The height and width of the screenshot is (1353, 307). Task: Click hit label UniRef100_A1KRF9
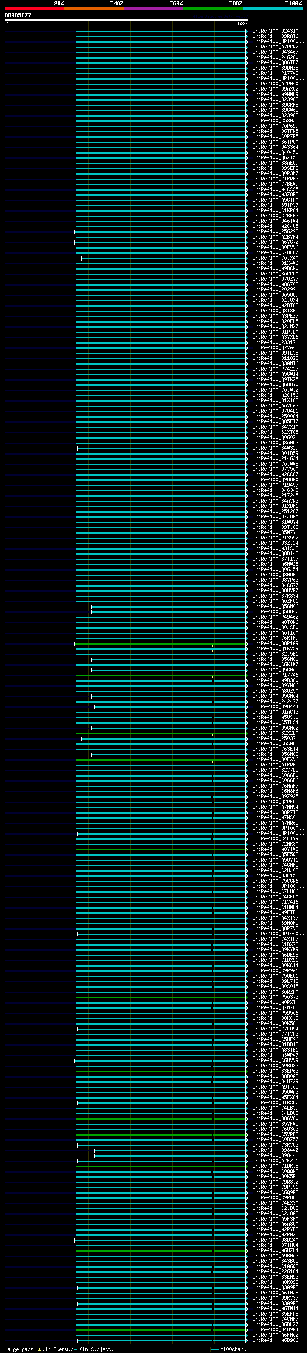tap(275, 765)
